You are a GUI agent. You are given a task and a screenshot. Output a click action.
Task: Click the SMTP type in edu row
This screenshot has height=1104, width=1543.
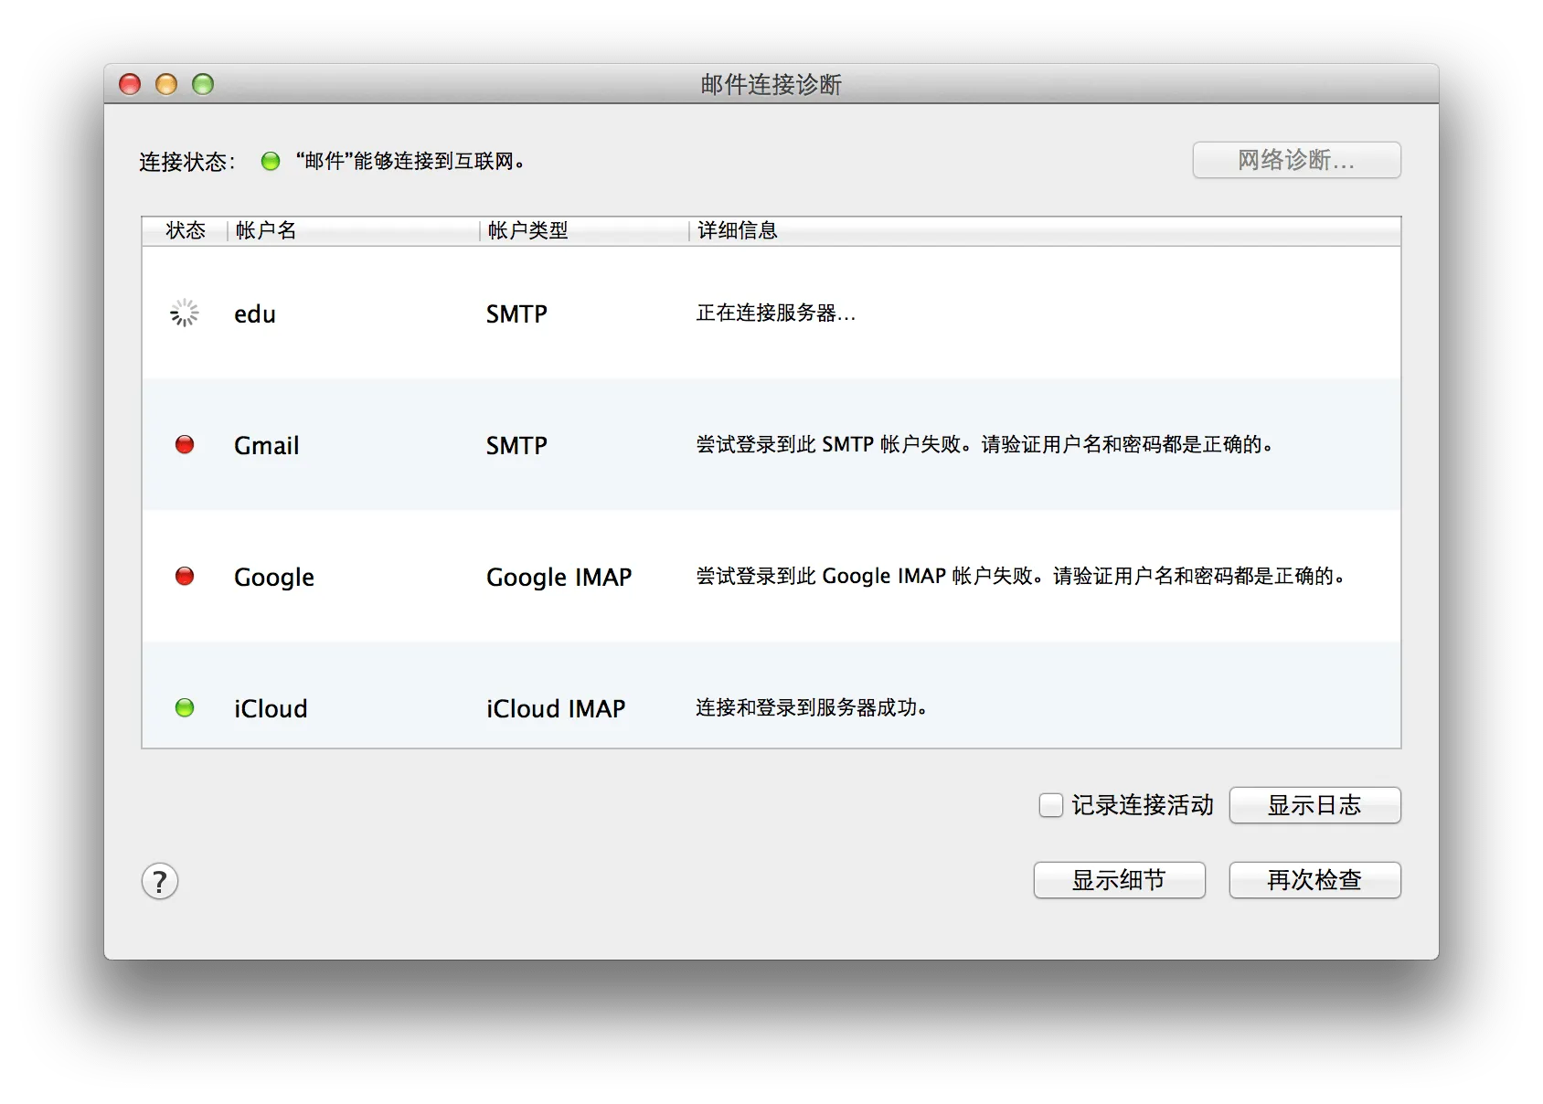pos(516,314)
